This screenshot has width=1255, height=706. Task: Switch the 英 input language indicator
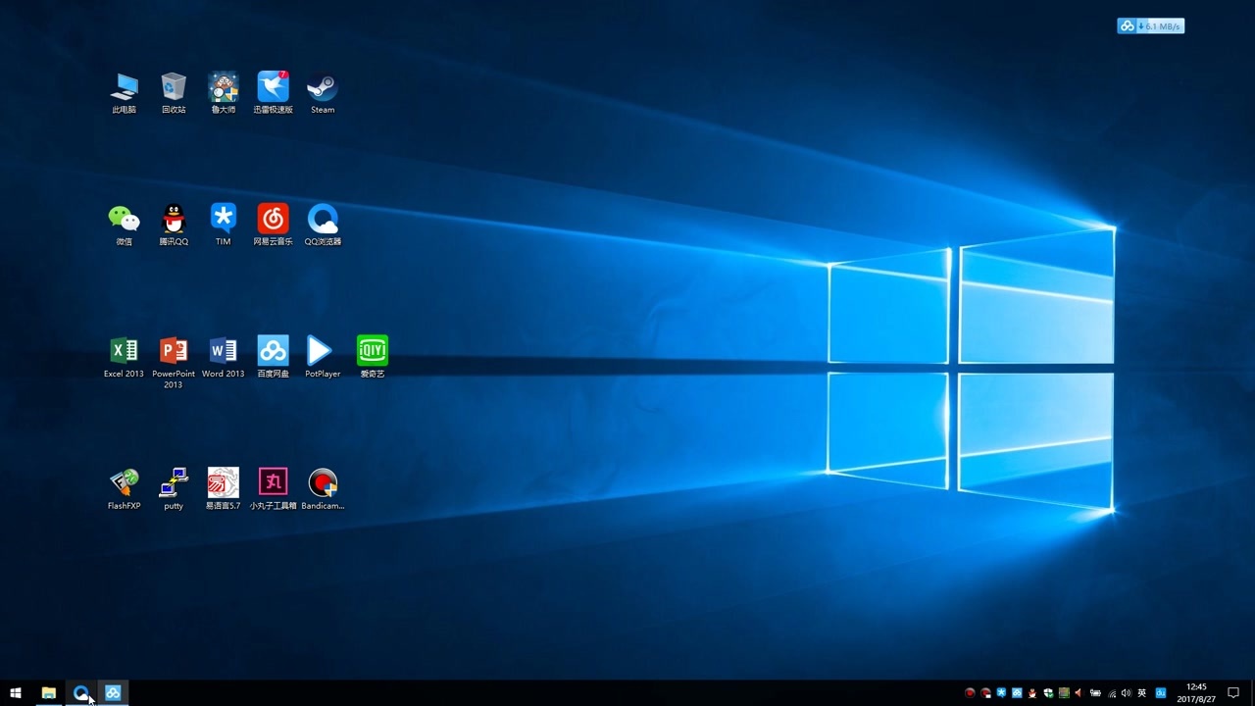[1142, 693]
